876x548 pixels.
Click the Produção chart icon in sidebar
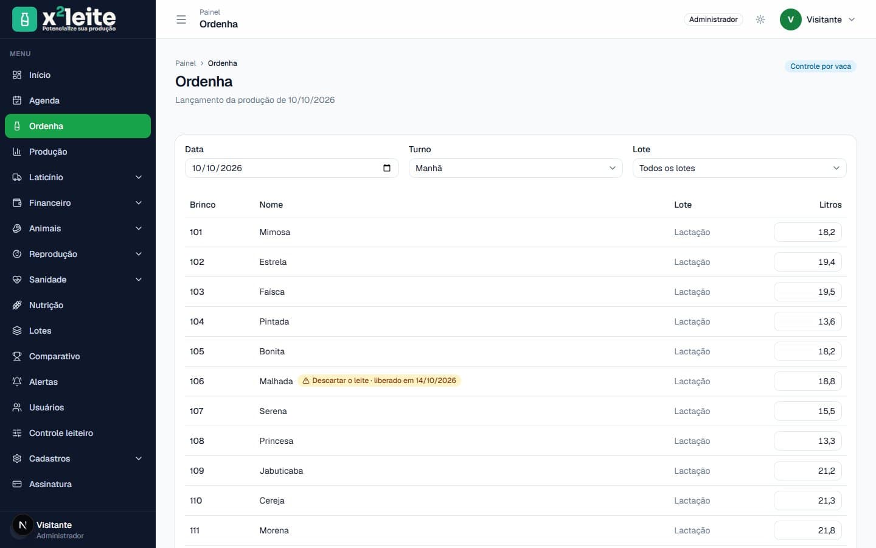pyautogui.click(x=17, y=152)
